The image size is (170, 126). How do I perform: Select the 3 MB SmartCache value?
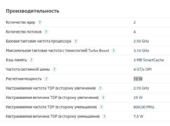click(x=149, y=60)
